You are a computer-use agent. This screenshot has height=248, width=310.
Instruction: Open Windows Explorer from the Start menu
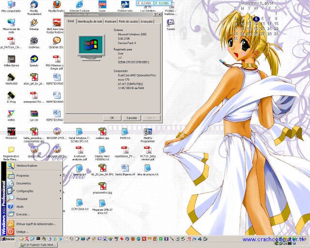point(34,166)
